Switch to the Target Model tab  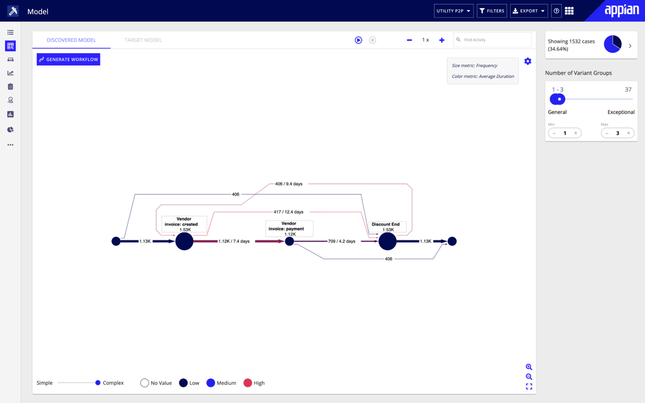pos(143,40)
